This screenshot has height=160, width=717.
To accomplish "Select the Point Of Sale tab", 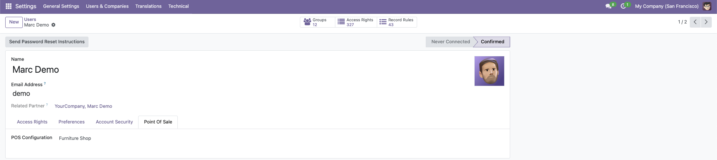I will coord(158,122).
